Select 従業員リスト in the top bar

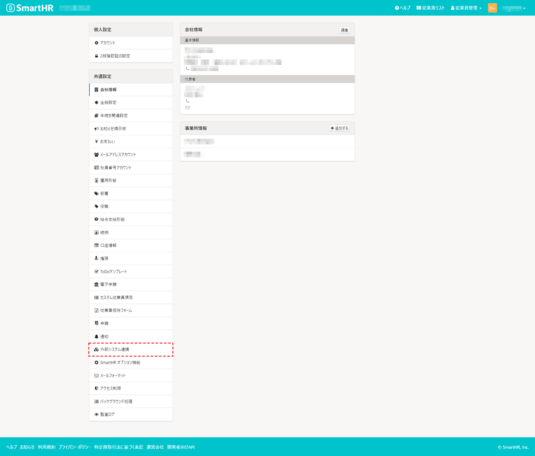tap(431, 8)
